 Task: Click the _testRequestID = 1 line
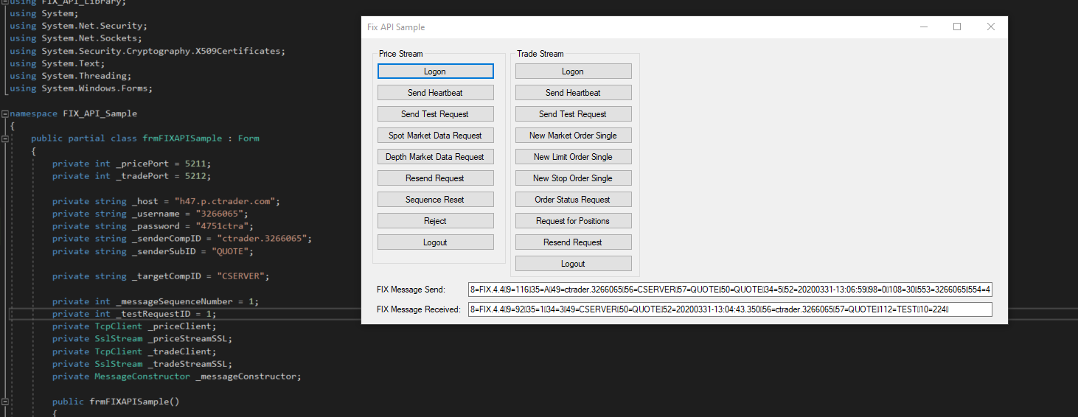(x=134, y=314)
